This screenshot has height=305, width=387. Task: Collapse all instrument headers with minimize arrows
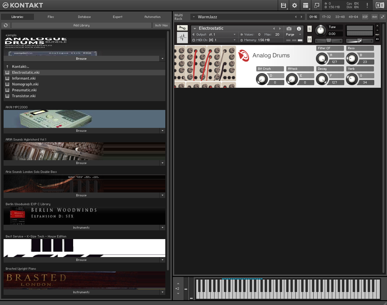pyautogui.click(x=382, y=17)
